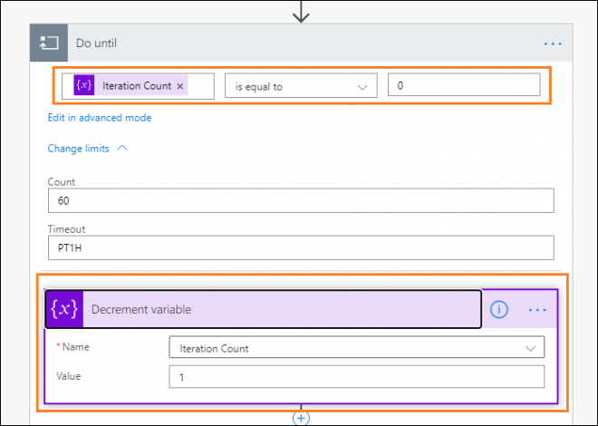Click the Iteration Count token in condition
598x426 pixels.
pos(130,85)
